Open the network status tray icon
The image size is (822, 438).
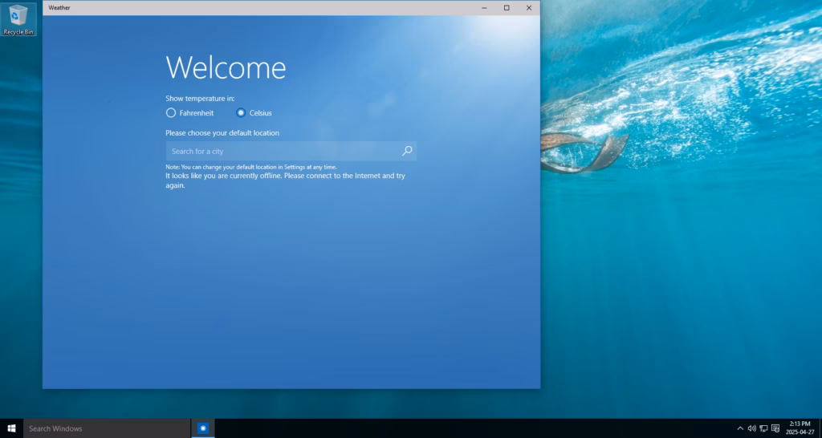[x=764, y=428]
